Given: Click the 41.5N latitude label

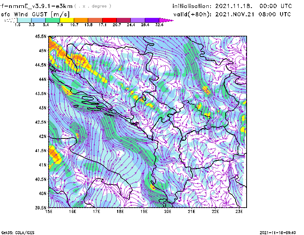Looking at the screenshot, I should click(x=41, y=151).
